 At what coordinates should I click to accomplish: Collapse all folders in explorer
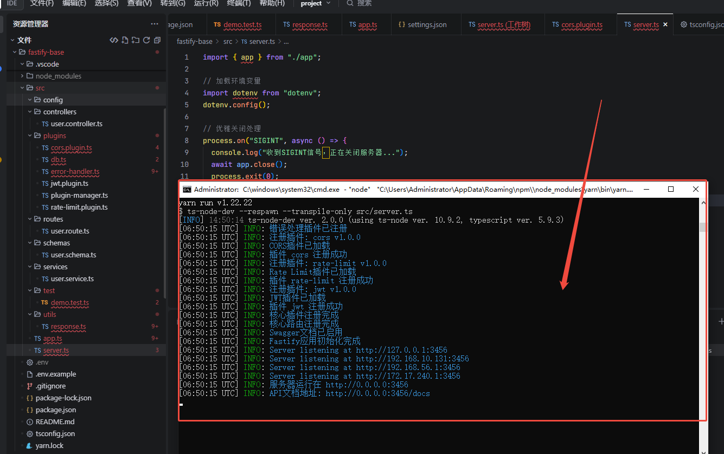pyautogui.click(x=157, y=40)
